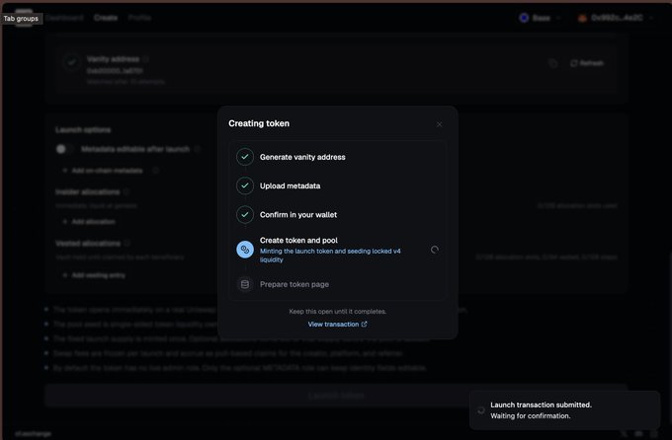This screenshot has width=672, height=440.
Task: Click Add on-chain metadata in the background page
Action: point(103,171)
